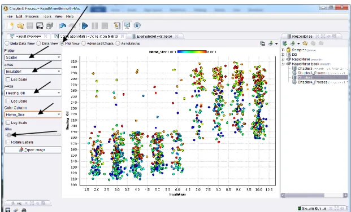351x212 pixels.
Task: Click the New process icon
Action: click(10, 26)
